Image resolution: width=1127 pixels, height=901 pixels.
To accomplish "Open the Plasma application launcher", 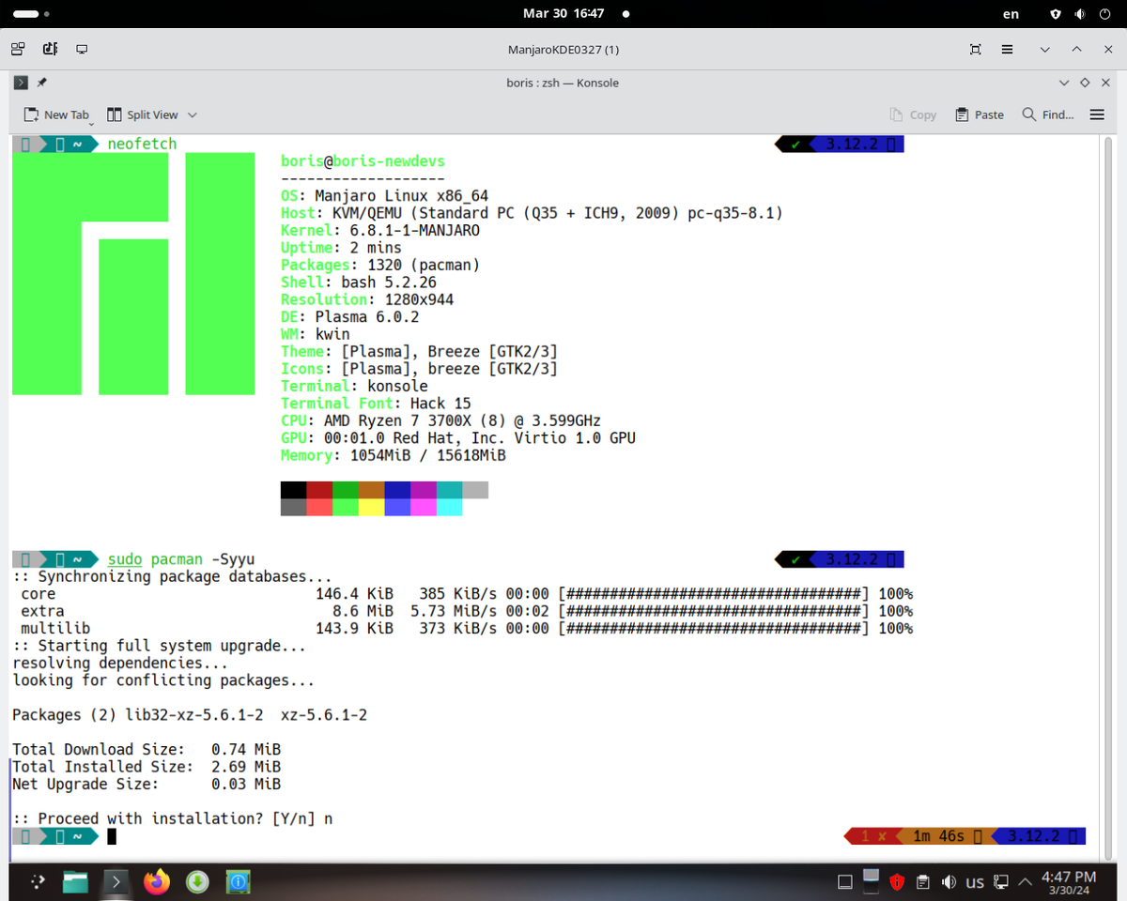I will (37, 881).
